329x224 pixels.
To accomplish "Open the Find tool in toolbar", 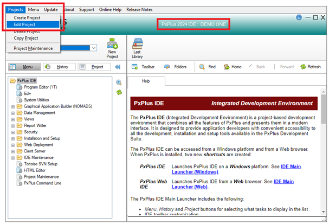I will click(207, 67).
